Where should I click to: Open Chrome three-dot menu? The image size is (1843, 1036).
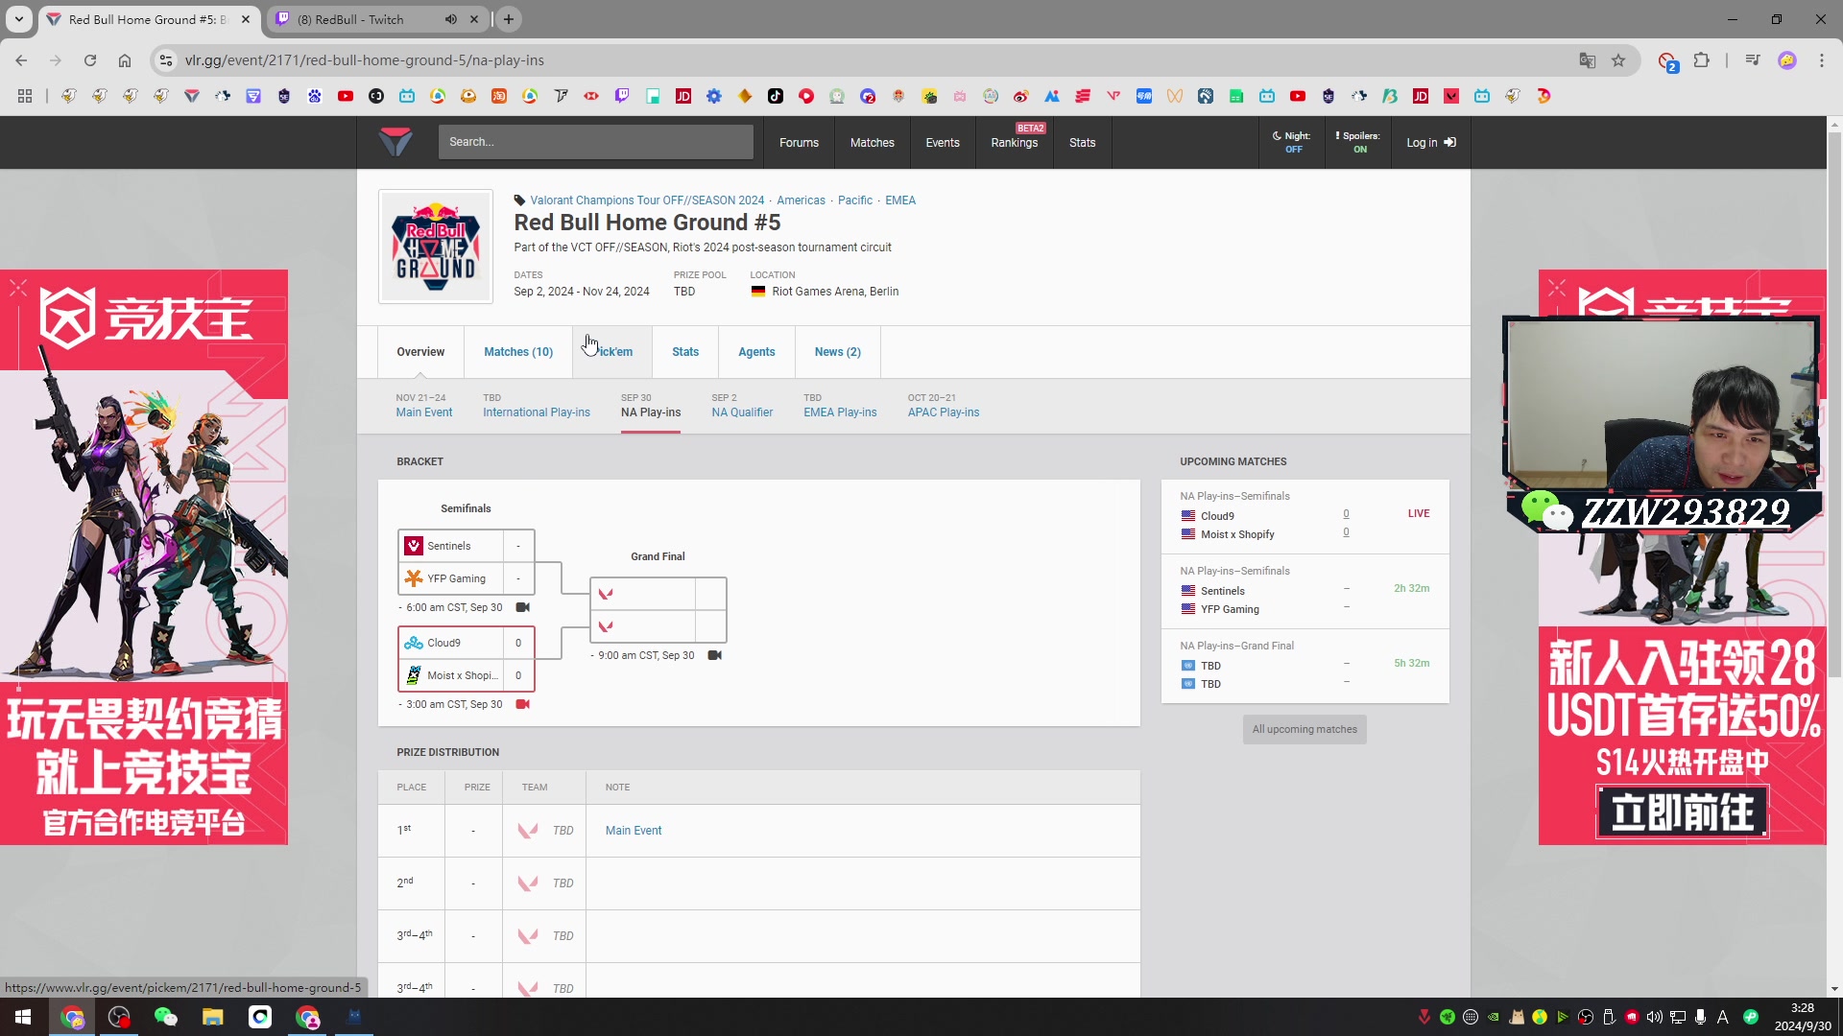click(1821, 60)
